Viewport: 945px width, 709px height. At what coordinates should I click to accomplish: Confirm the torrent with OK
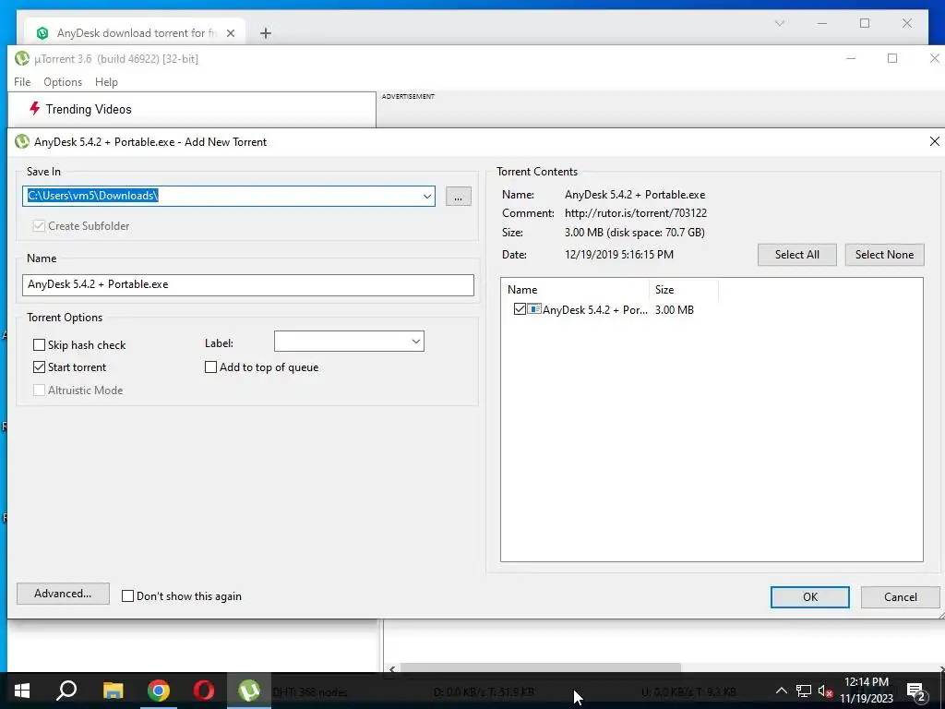click(x=810, y=597)
